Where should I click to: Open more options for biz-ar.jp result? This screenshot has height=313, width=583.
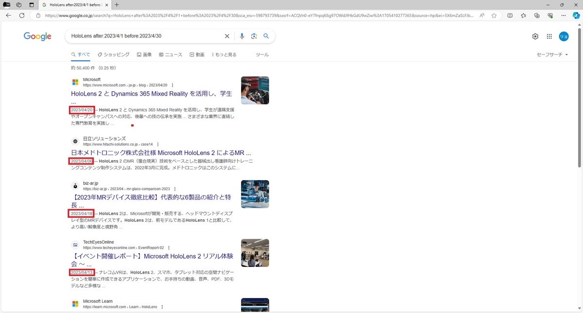point(175,189)
